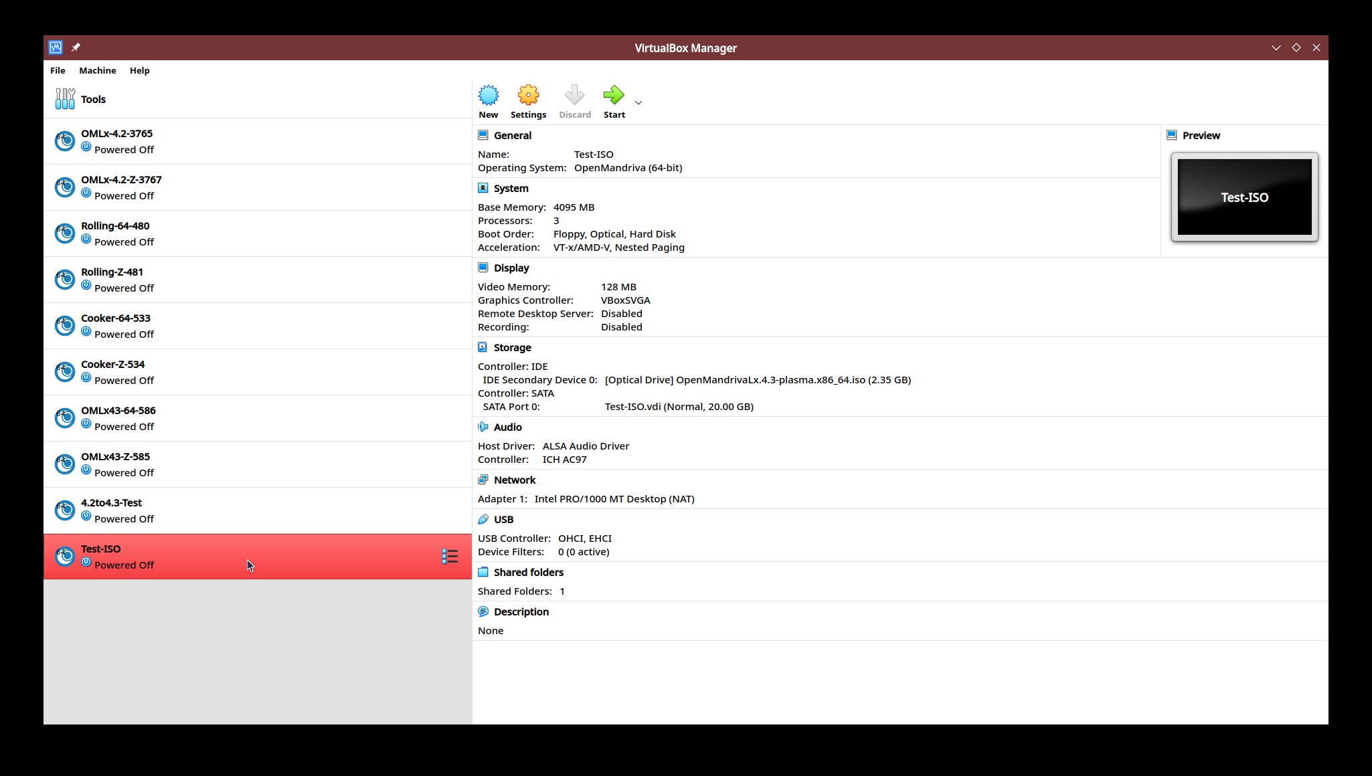Click the Audio section speaker icon
This screenshot has width=1372, height=776.
point(483,427)
